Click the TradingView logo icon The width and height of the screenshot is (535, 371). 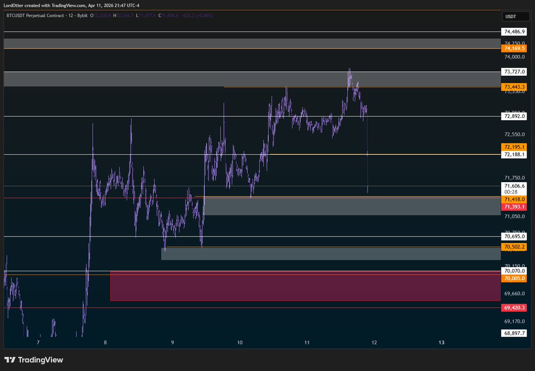click(x=10, y=360)
